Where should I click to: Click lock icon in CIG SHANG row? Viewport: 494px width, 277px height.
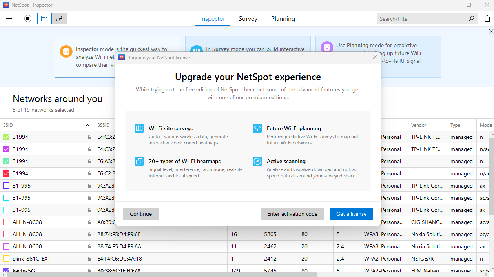tap(89, 222)
